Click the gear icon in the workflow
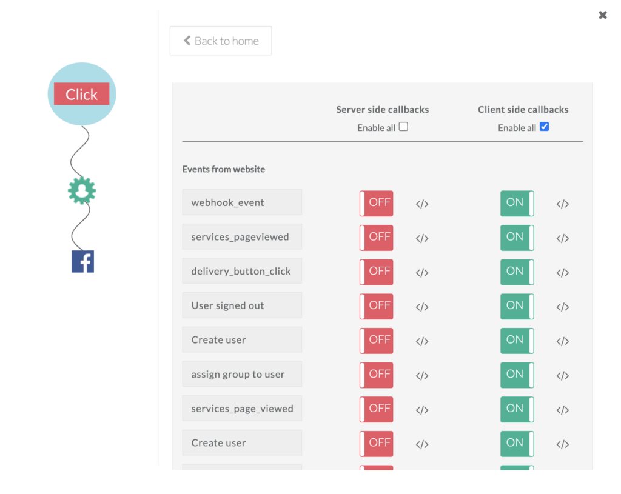 81,190
